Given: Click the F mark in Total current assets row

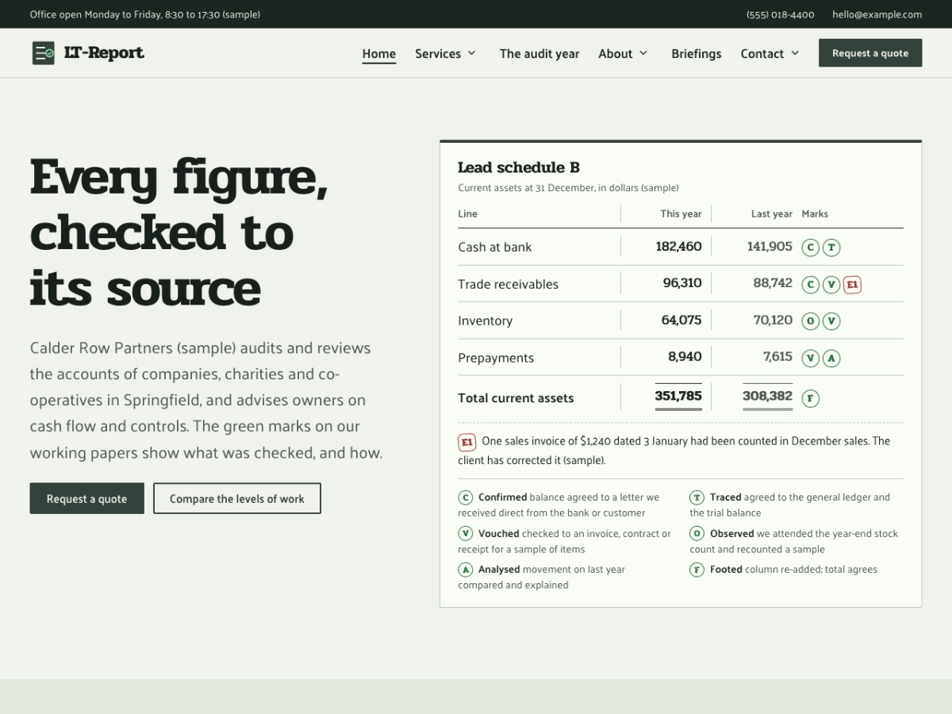Looking at the screenshot, I should (x=810, y=398).
